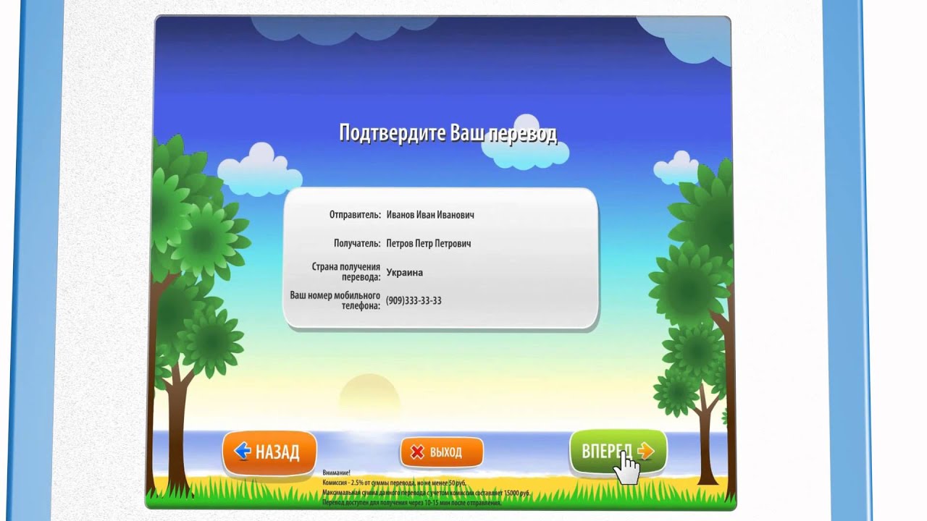Viewport: 927px width, 521px height.
Task: Click the "Отправитель:" label
Action: click(355, 215)
